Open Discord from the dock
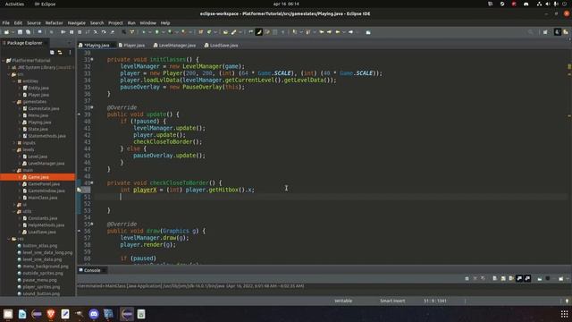Viewport: 572px width, 322px height. coord(94,314)
